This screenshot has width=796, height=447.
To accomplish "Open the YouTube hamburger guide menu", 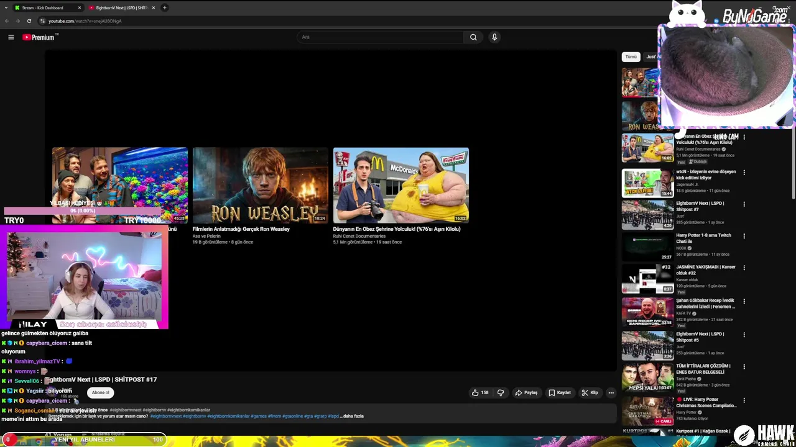I will click(11, 37).
